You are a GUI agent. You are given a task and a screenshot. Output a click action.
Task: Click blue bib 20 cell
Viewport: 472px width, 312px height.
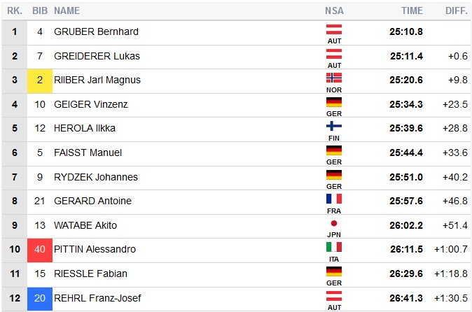40,298
